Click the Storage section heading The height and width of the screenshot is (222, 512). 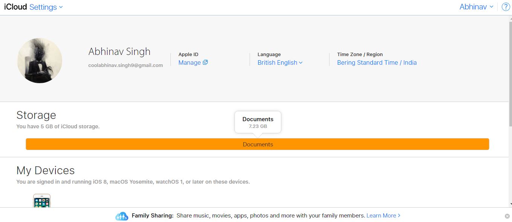point(36,115)
